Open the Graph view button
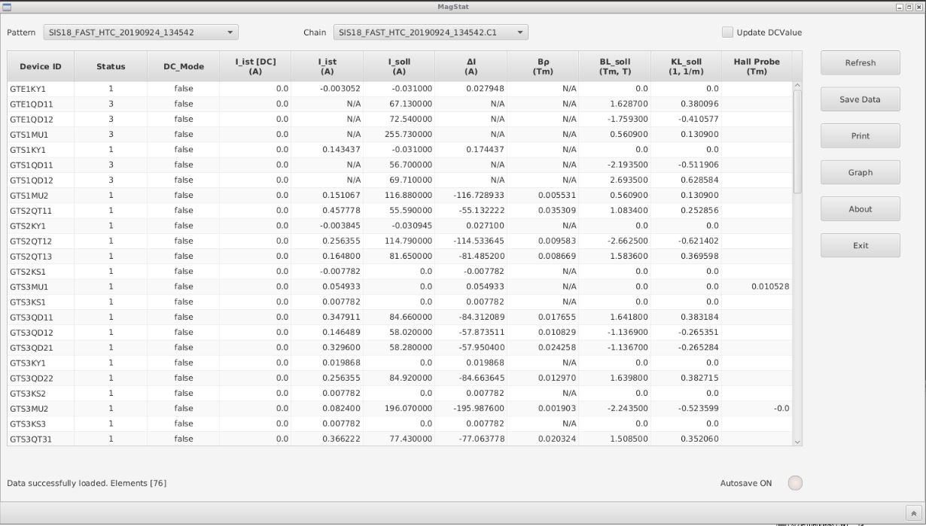This screenshot has width=926, height=526. pyautogui.click(x=860, y=172)
